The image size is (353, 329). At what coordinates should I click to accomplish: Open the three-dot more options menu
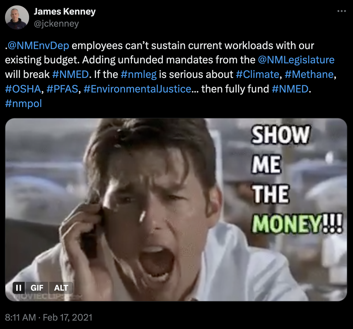pyautogui.click(x=342, y=11)
